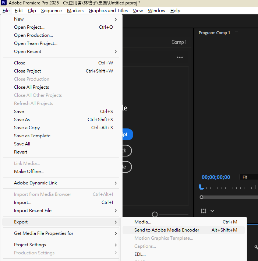258x261 pixels.
Task: Click the wrench settings icon at right edge
Action: tap(256, 248)
